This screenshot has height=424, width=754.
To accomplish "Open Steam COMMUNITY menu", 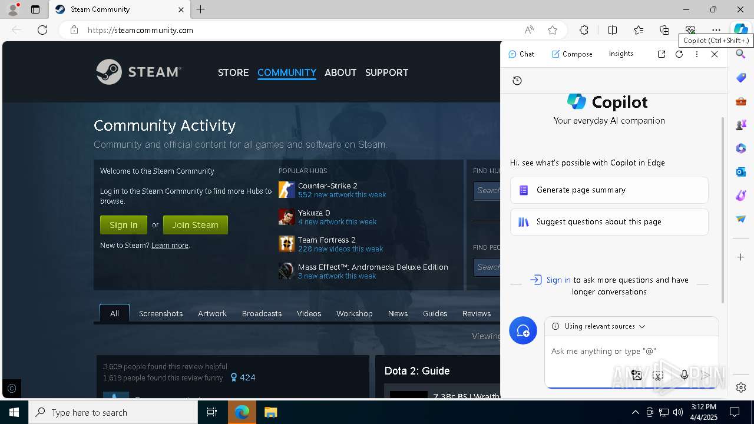I will (x=287, y=72).
